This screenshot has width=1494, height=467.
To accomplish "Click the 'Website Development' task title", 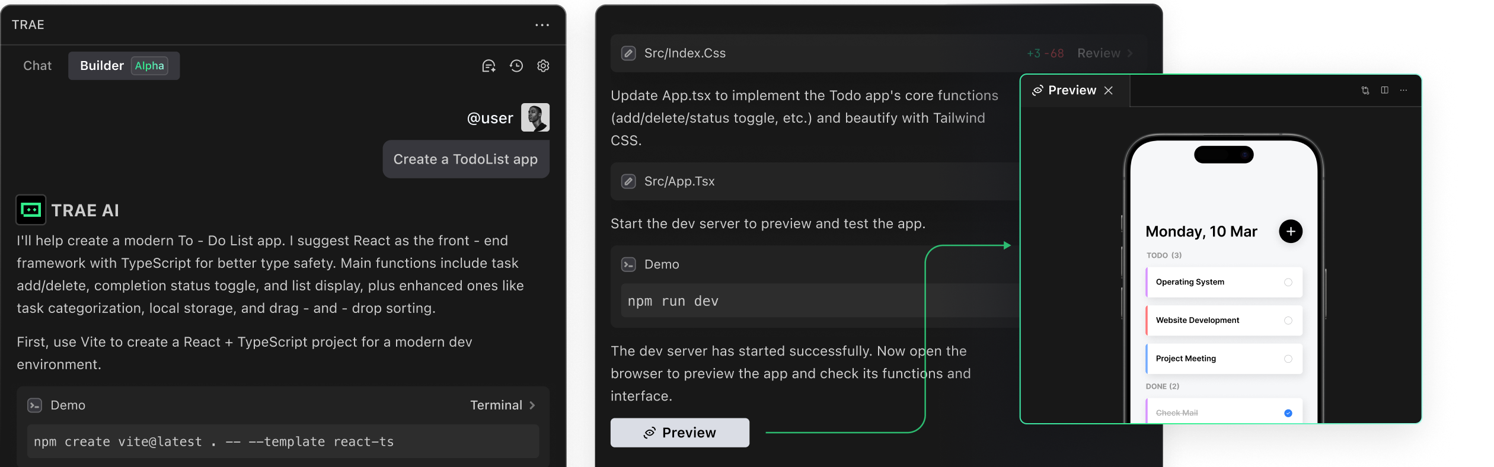I will 1198,321.
